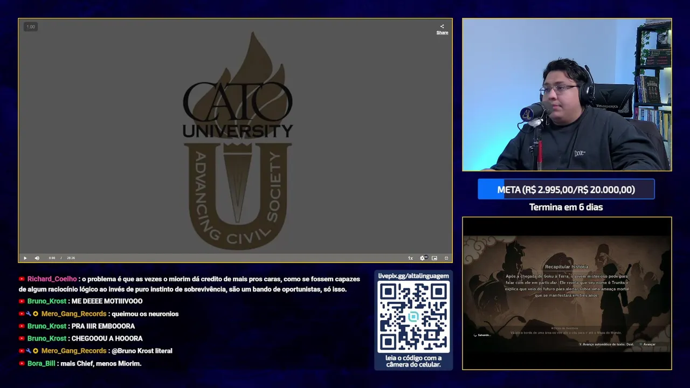Click message 'queimou os neuronios'
Image resolution: width=690 pixels, height=388 pixels.
(x=145, y=314)
